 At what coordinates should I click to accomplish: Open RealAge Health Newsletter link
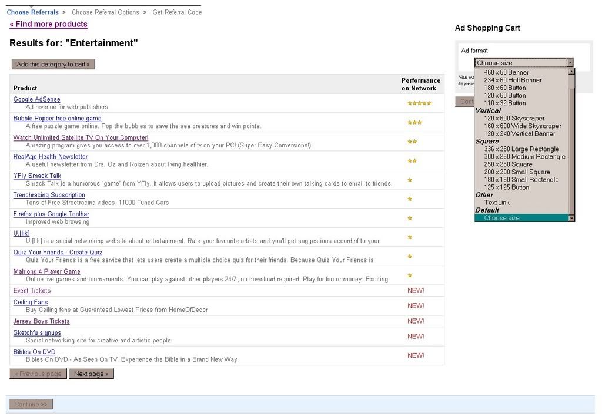(x=51, y=157)
